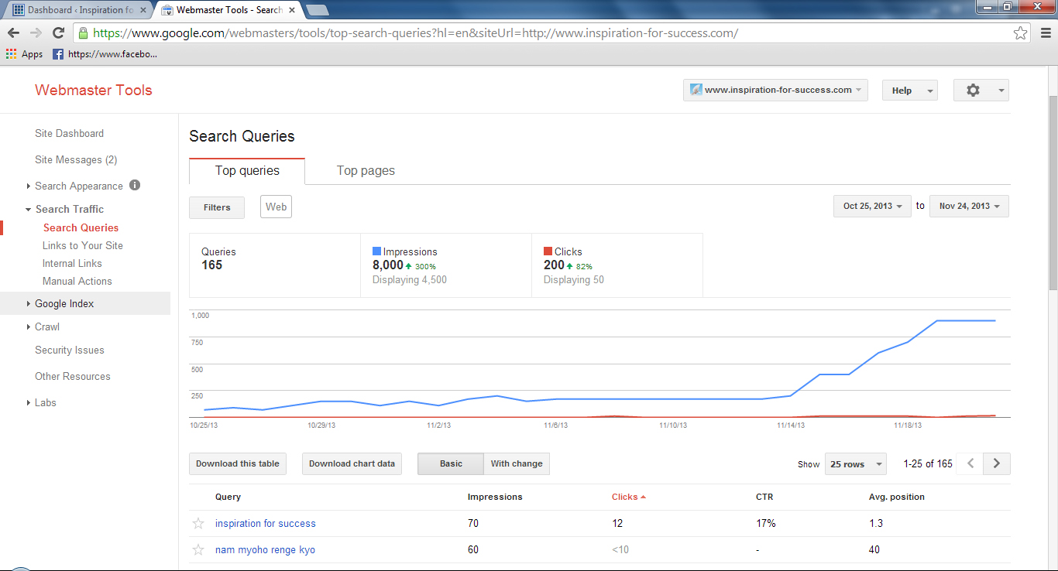Sort by the Avg. position column header
The image size is (1058, 571).
tap(897, 497)
